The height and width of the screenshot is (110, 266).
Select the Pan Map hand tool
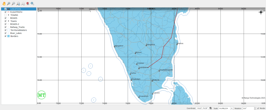click(x=4, y=4)
